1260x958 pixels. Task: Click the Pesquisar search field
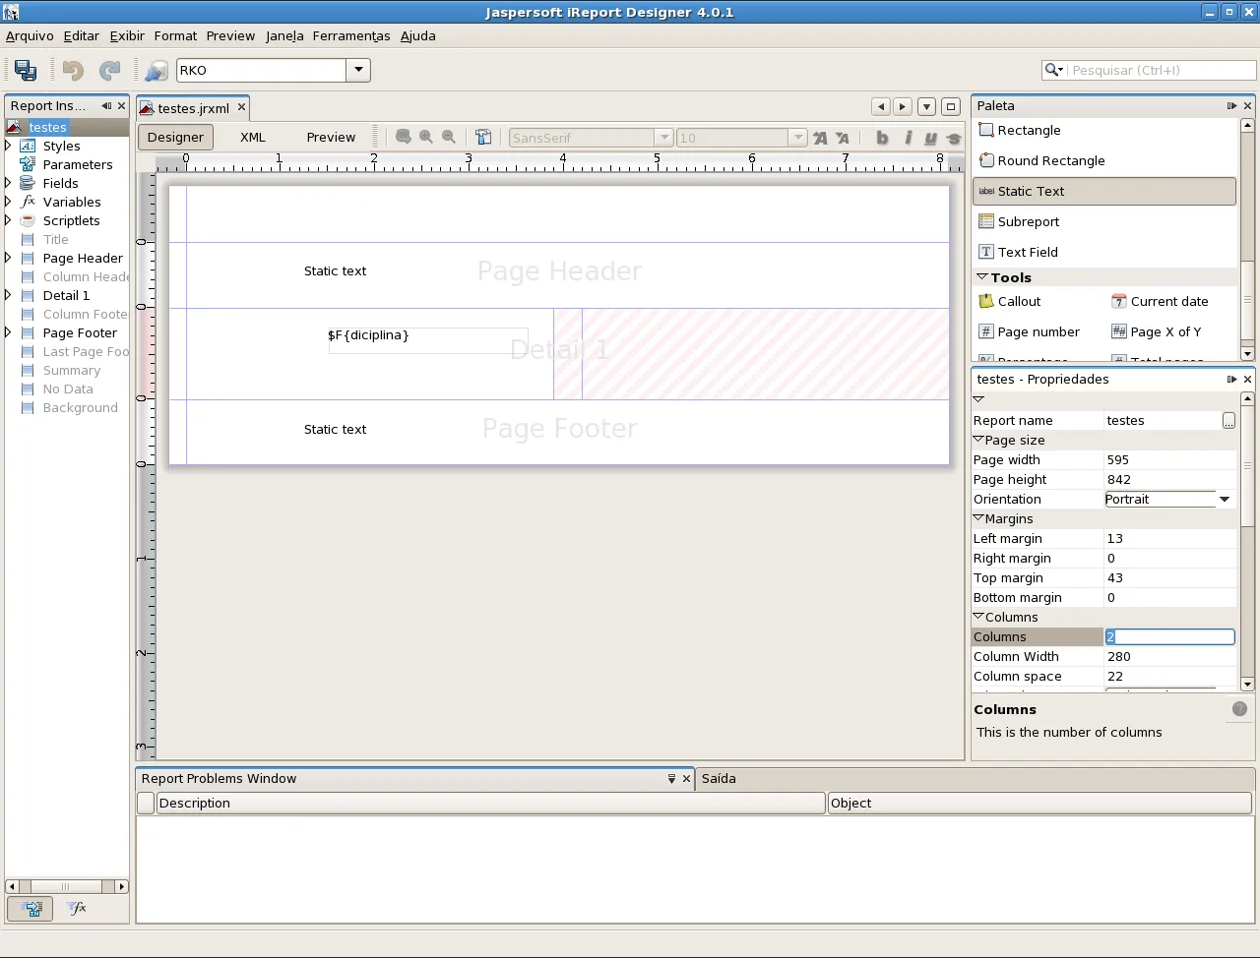point(1162,70)
